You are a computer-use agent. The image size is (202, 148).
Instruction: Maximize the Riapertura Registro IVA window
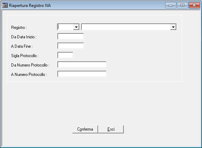pos(182,5)
